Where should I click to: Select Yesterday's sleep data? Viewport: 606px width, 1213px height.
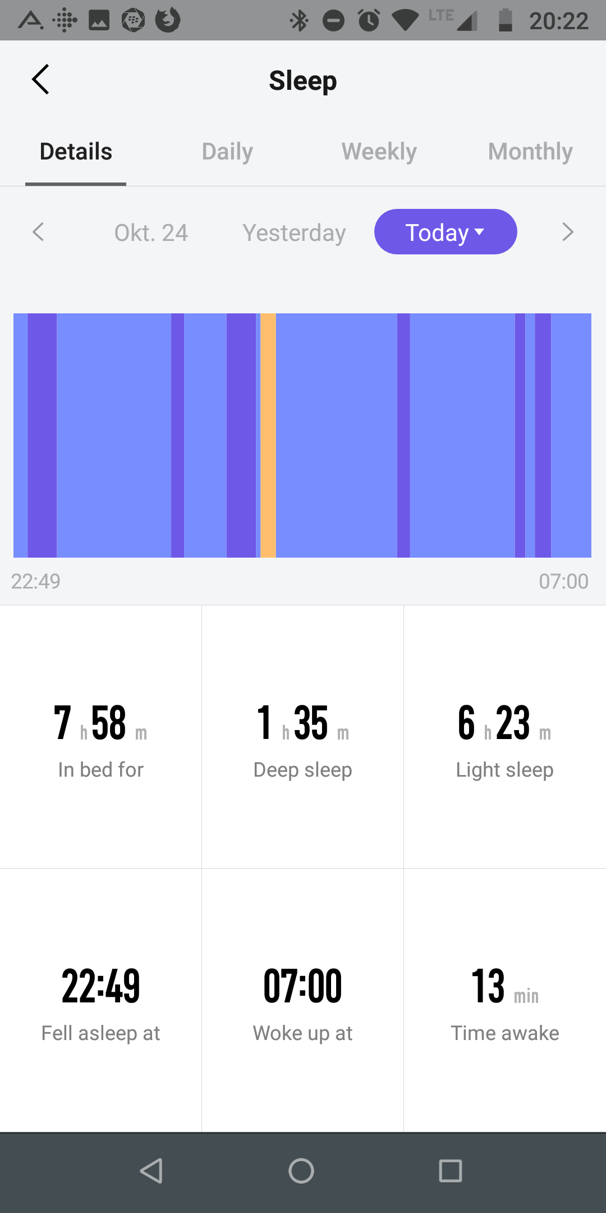pos(294,232)
